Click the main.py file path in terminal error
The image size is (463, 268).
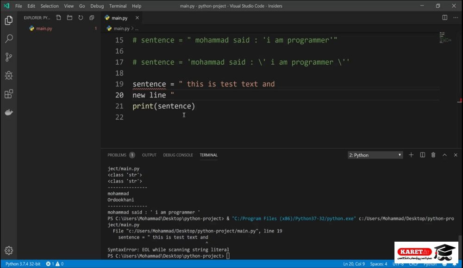pos(191,231)
